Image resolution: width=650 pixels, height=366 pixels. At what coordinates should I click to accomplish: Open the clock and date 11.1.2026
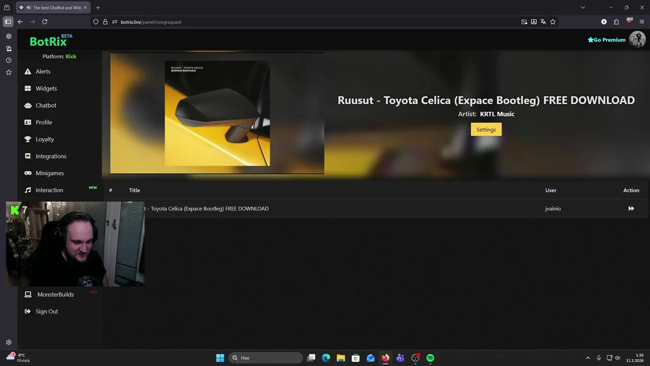point(636,358)
